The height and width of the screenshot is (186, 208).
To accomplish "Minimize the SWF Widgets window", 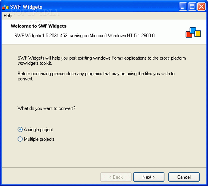I will tap(183, 6).
